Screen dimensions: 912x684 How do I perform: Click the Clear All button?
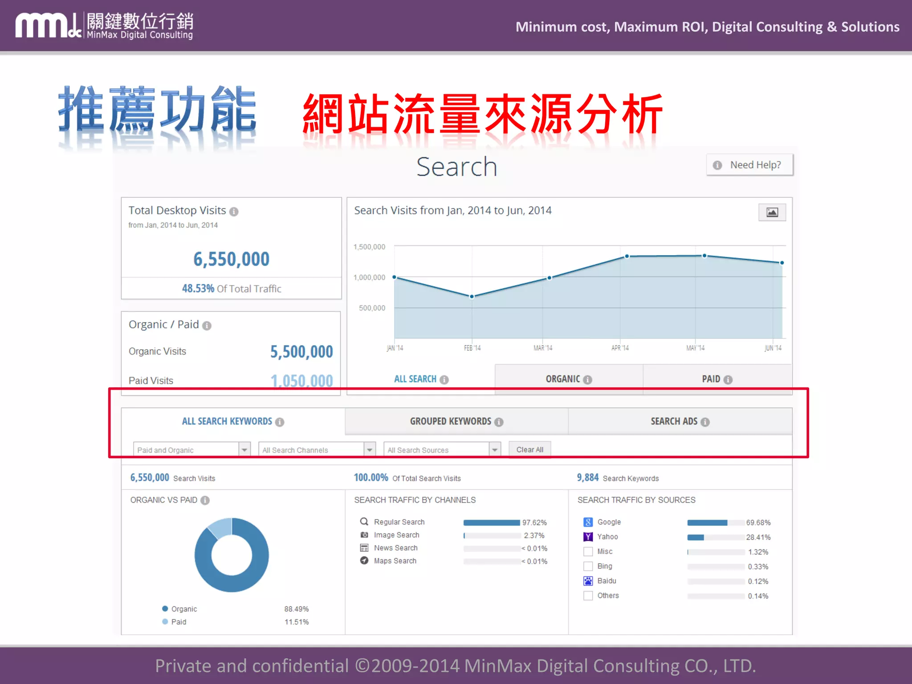pyautogui.click(x=529, y=450)
